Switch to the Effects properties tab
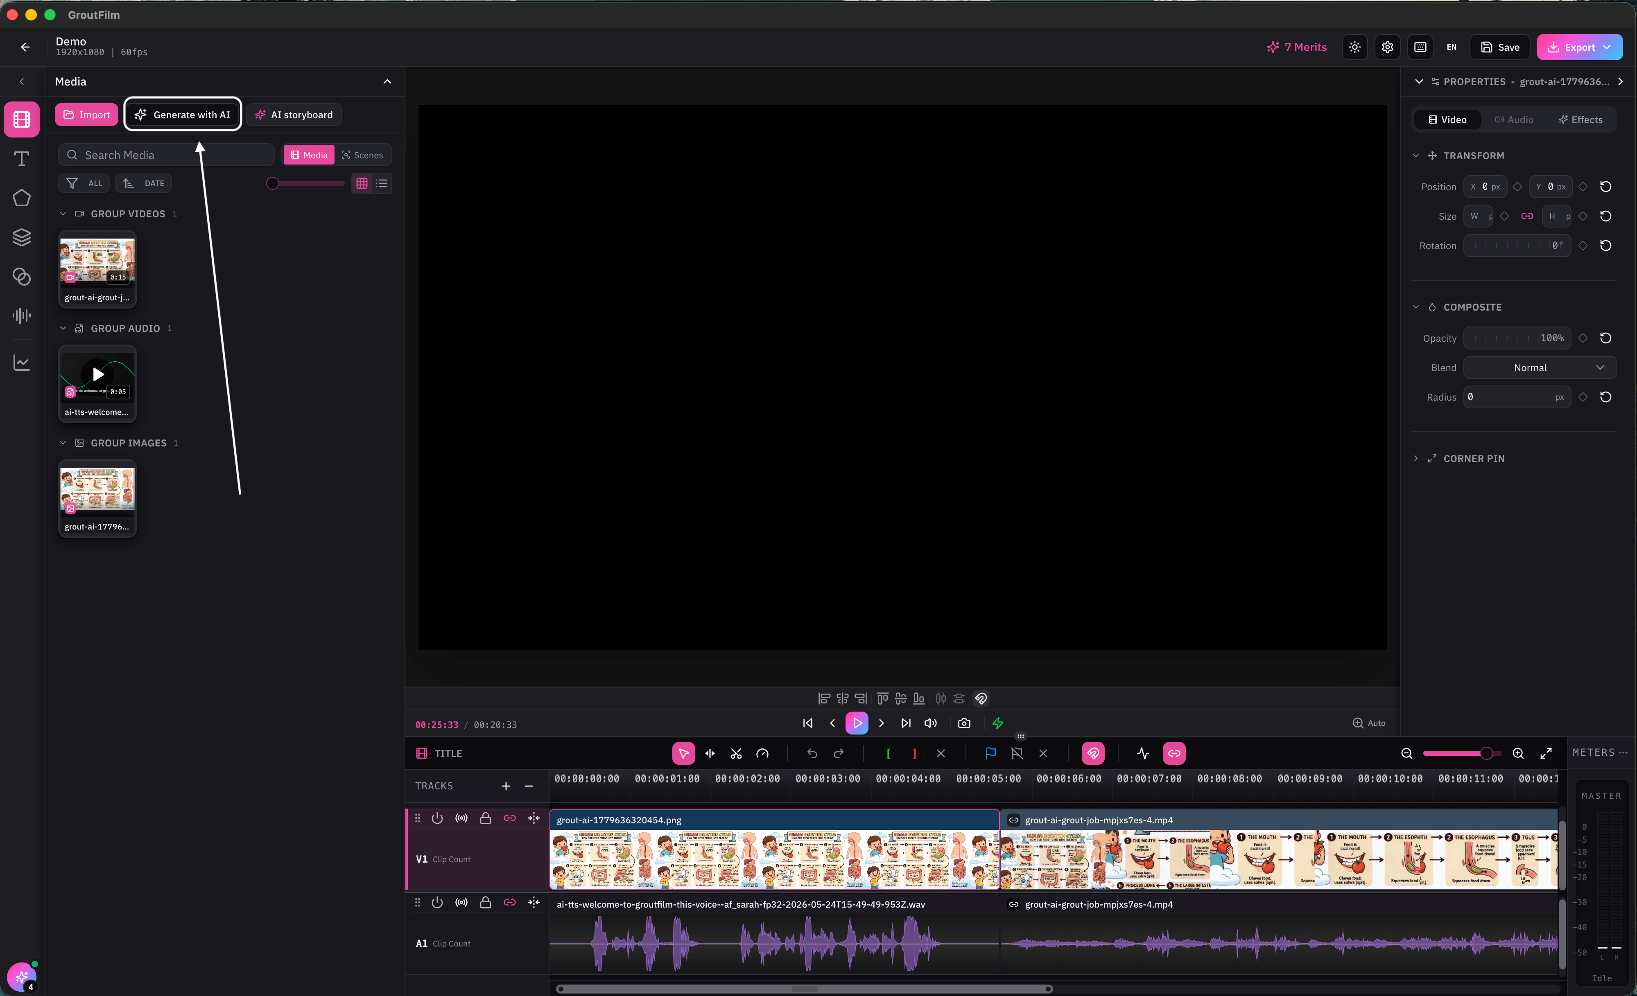 (x=1580, y=120)
